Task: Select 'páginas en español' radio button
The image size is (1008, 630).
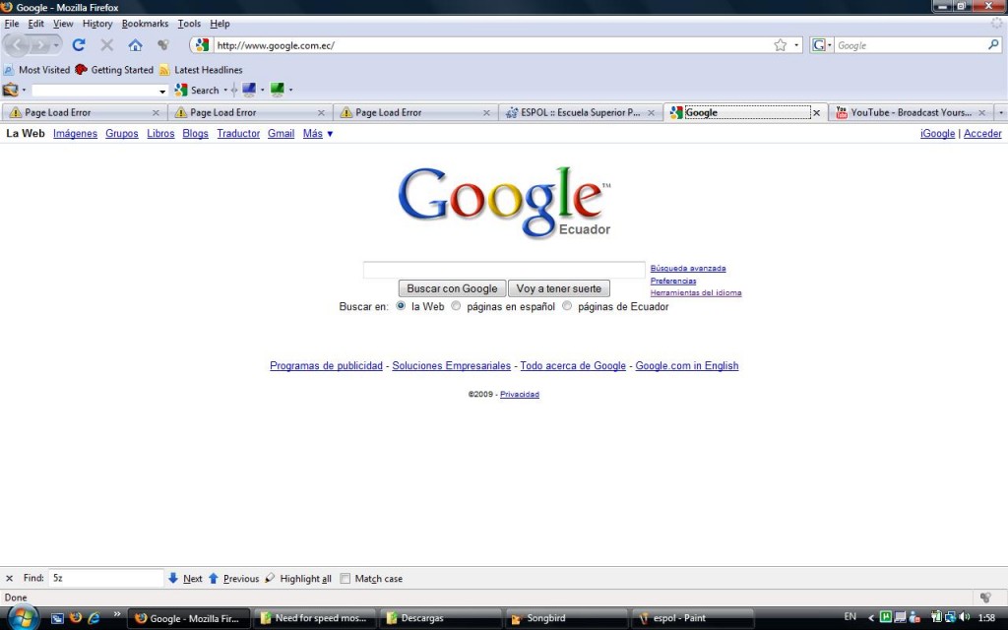Action: pyautogui.click(x=456, y=306)
